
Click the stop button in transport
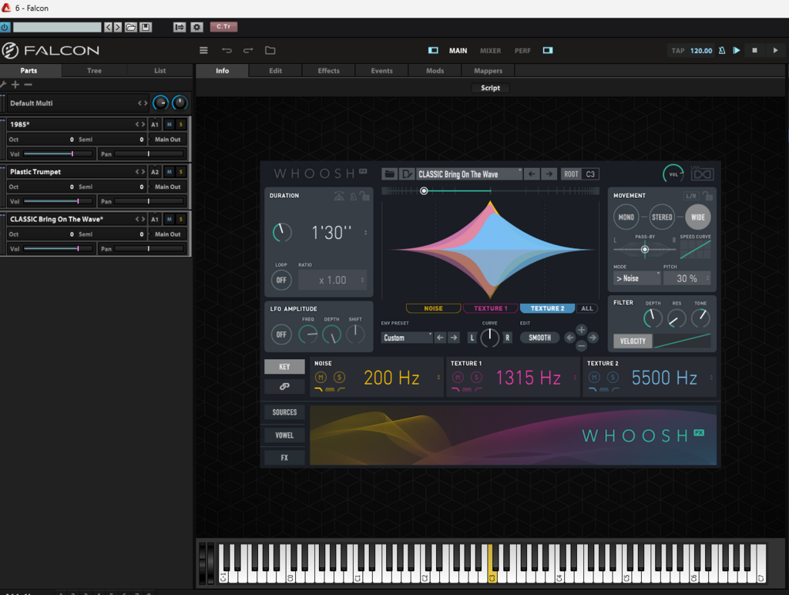[754, 50]
